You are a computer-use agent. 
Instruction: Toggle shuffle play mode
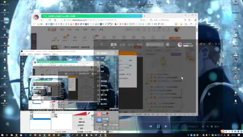point(207,127)
